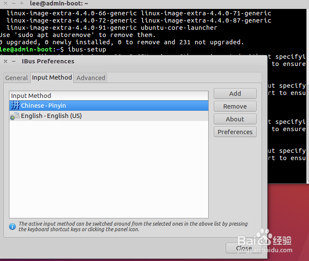Click the Input Method column header
The width and height of the screenshot is (309, 261).
click(x=109, y=96)
